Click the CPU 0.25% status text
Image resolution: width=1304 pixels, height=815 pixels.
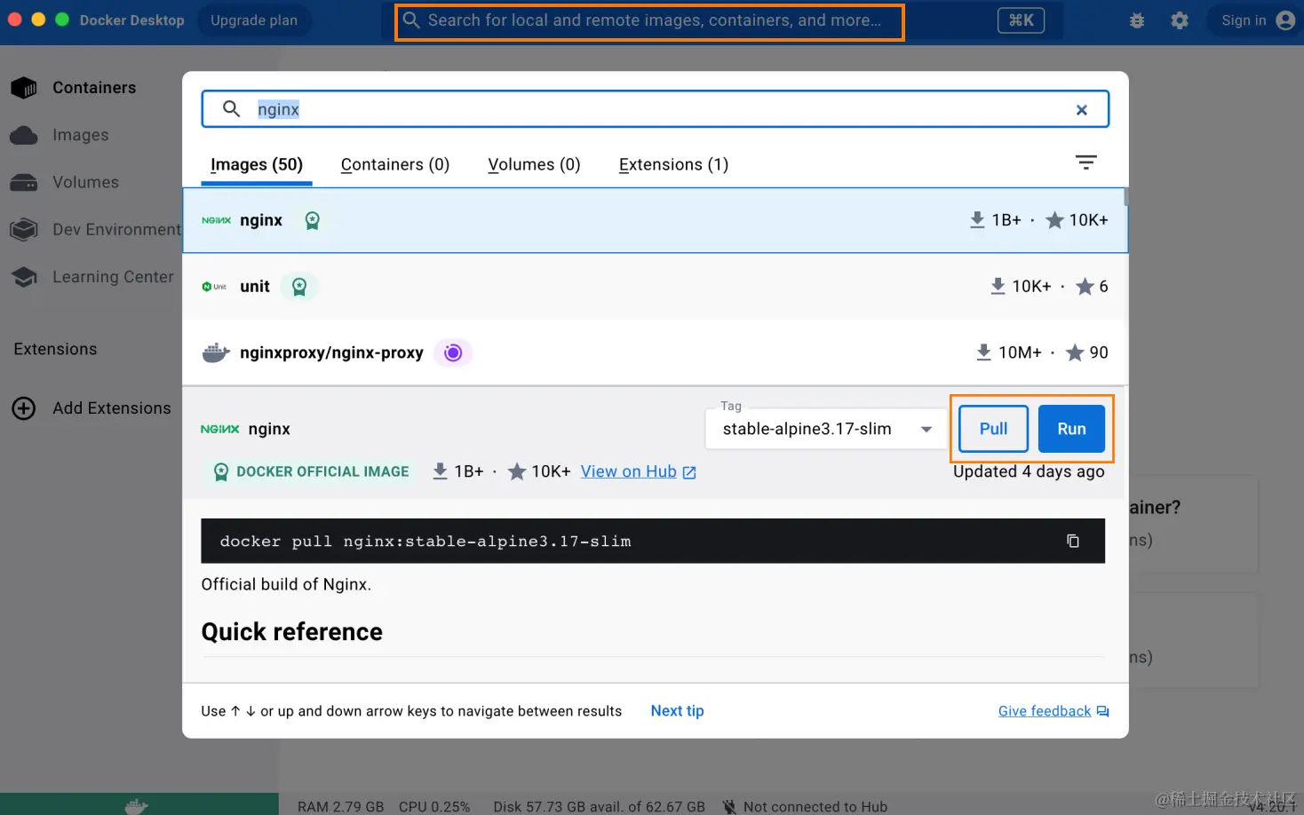(x=434, y=806)
